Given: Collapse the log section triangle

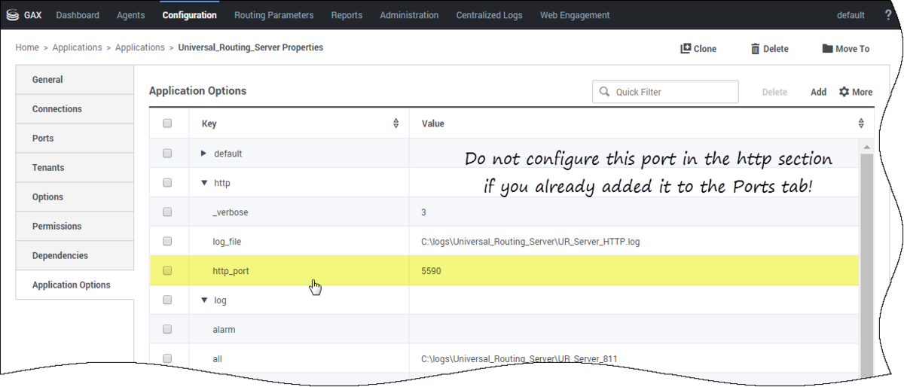Looking at the screenshot, I should (203, 300).
